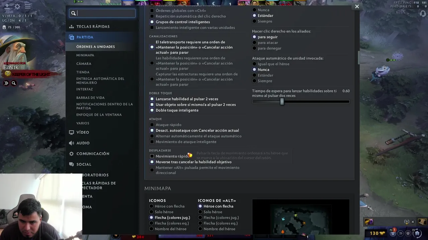Image resolution: width=428 pixels, height=240 pixels.
Task: Jump to Notificaciones dentro de la Partida
Action: pos(105,106)
